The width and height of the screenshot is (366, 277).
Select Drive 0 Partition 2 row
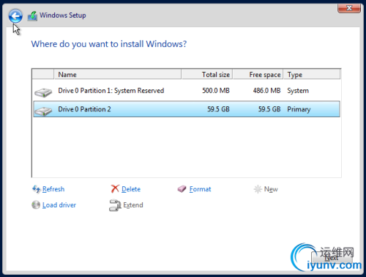(187, 109)
